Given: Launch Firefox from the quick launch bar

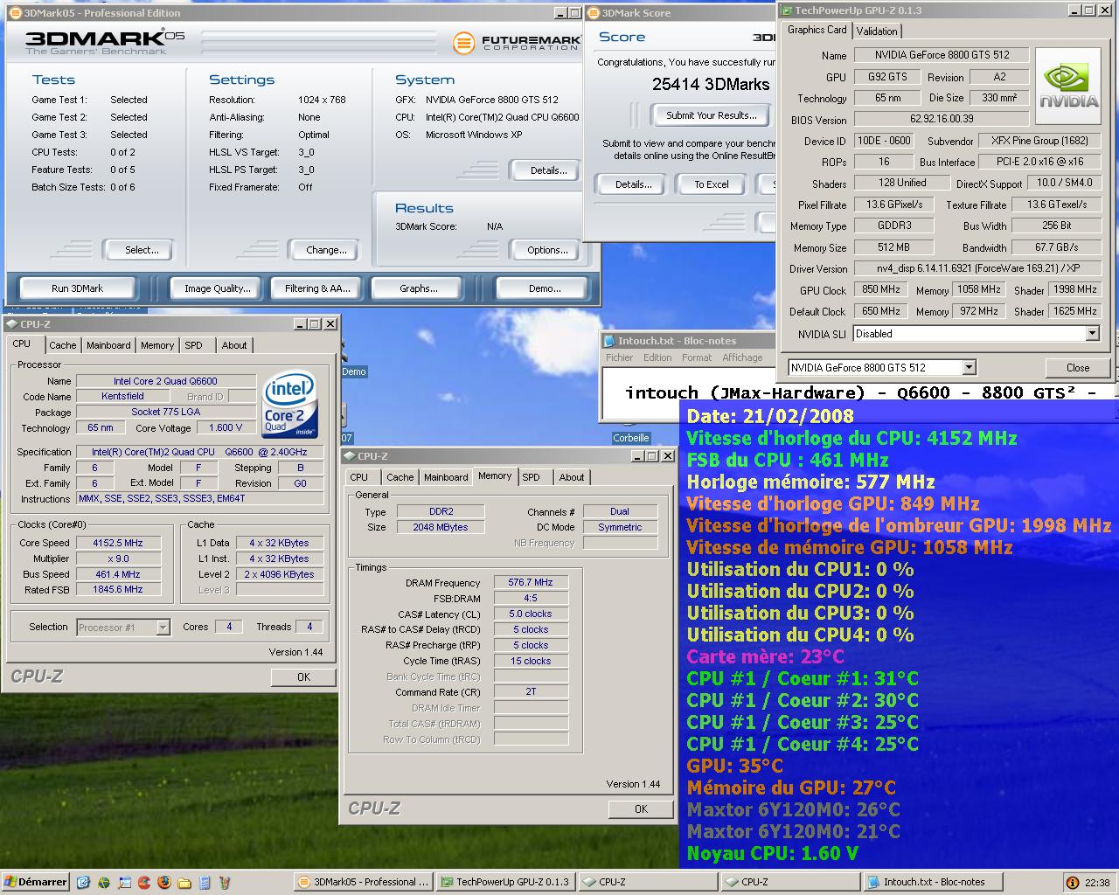Looking at the screenshot, I should [x=164, y=883].
